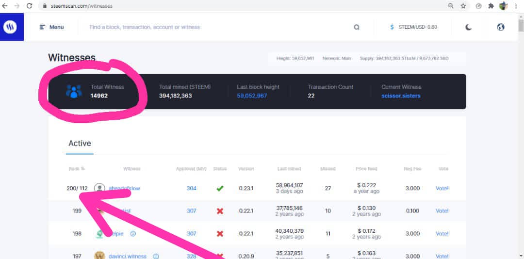Open approval value 304 link
Viewport: 524px width, 259px height.
[192, 189]
